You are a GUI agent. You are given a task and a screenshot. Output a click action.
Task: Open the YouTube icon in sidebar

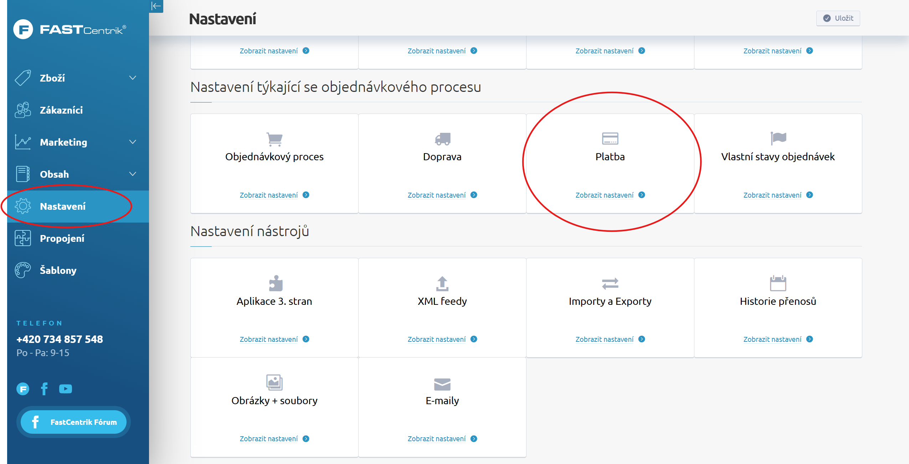click(66, 389)
